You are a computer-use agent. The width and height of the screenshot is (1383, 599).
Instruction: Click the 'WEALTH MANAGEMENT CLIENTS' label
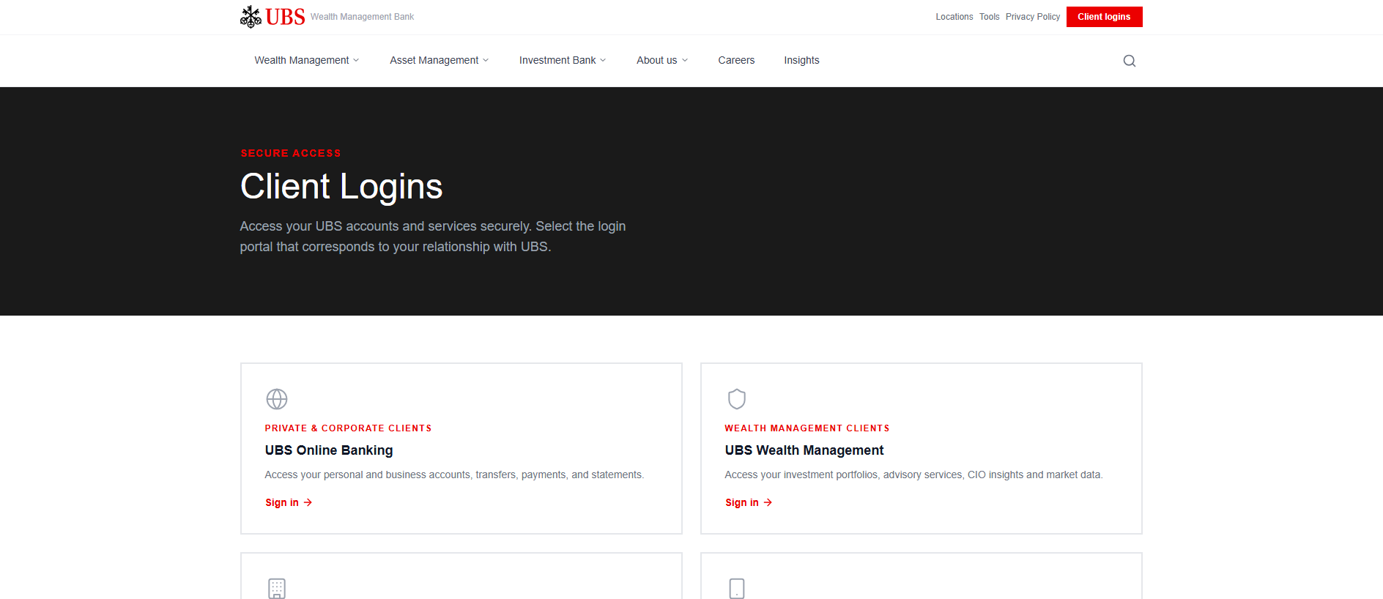(x=807, y=428)
